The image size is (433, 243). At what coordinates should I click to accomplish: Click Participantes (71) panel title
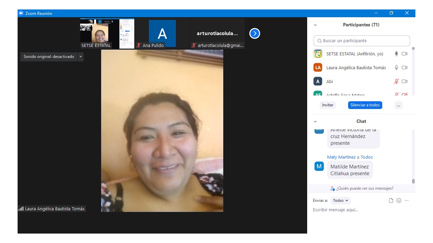click(x=361, y=25)
